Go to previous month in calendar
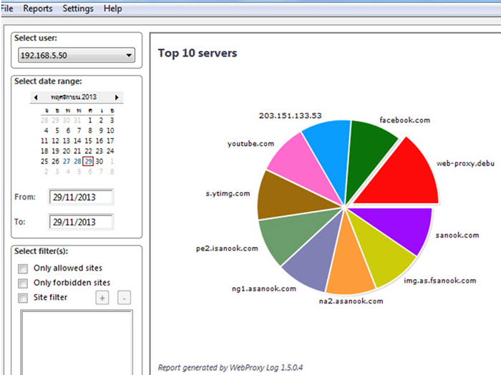This screenshot has height=375, width=501. tap(35, 97)
